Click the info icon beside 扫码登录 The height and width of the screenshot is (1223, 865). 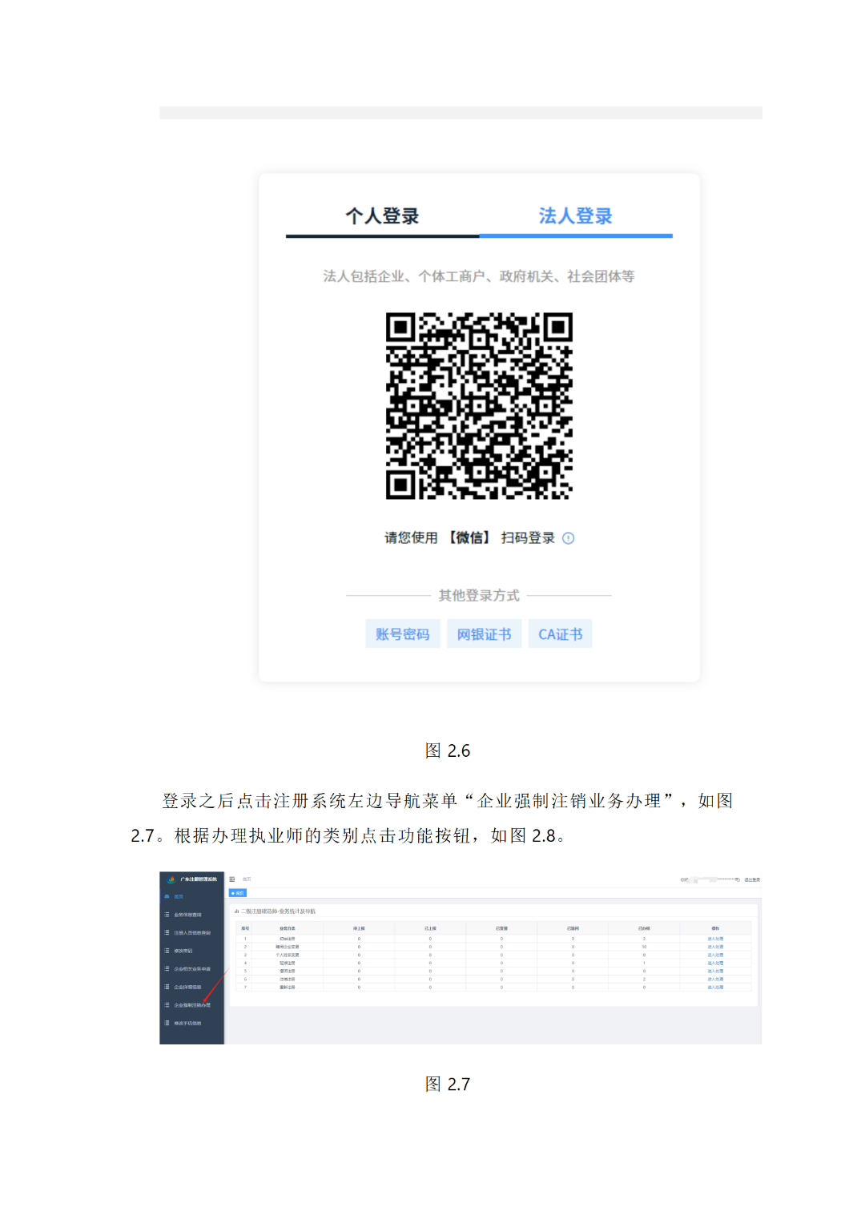tap(568, 538)
